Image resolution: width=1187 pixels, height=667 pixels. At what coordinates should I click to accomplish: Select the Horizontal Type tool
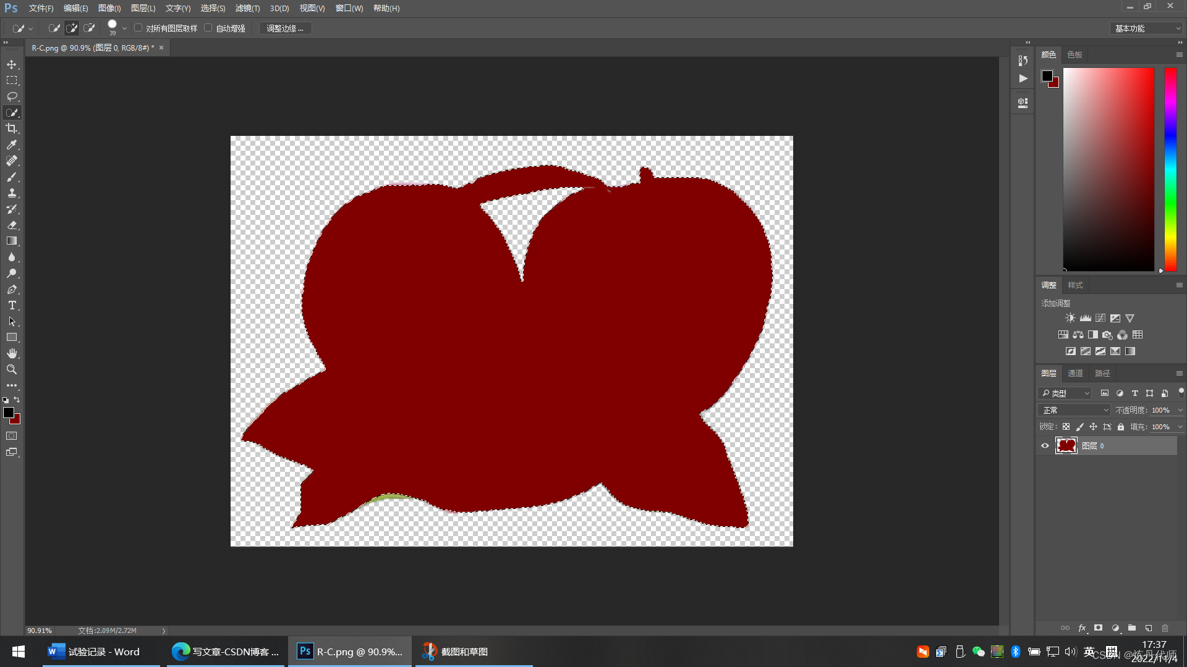click(x=12, y=305)
